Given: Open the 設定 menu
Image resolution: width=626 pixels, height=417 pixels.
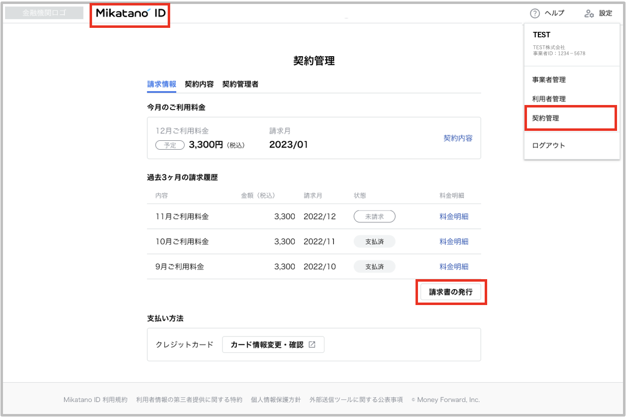Looking at the screenshot, I should (x=599, y=13).
